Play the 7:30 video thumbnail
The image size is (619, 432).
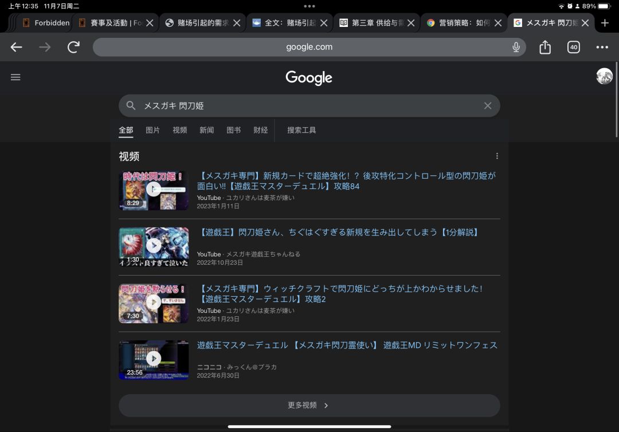point(154,303)
